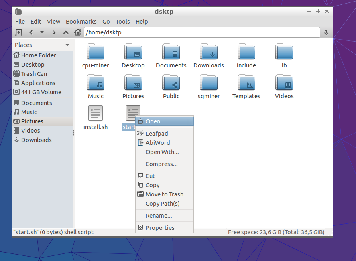
Task: Click the home folder toolbar icon
Action: [x=78, y=32]
